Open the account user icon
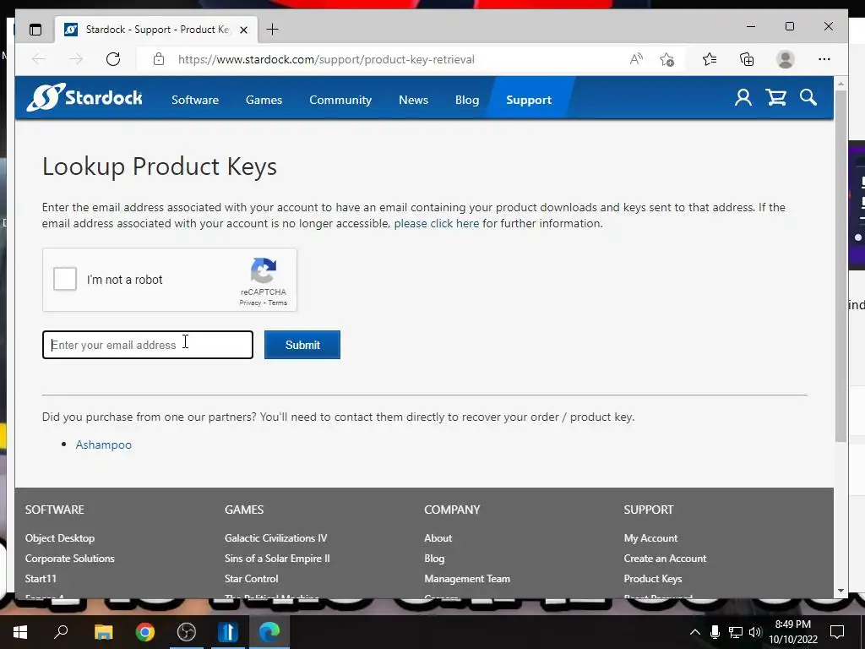 743,98
